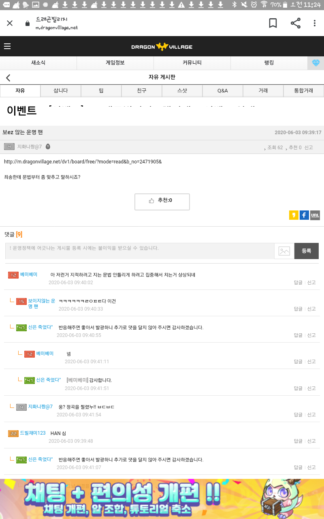Close the browser tab with X icon

point(10,23)
